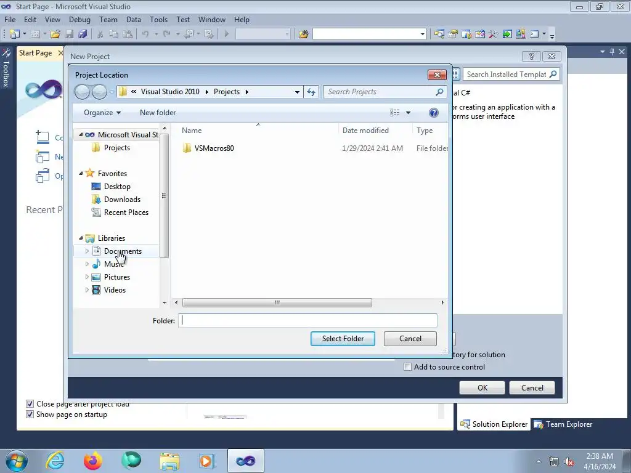Expand the Pictures library node
This screenshot has width=631, height=473.
87,277
